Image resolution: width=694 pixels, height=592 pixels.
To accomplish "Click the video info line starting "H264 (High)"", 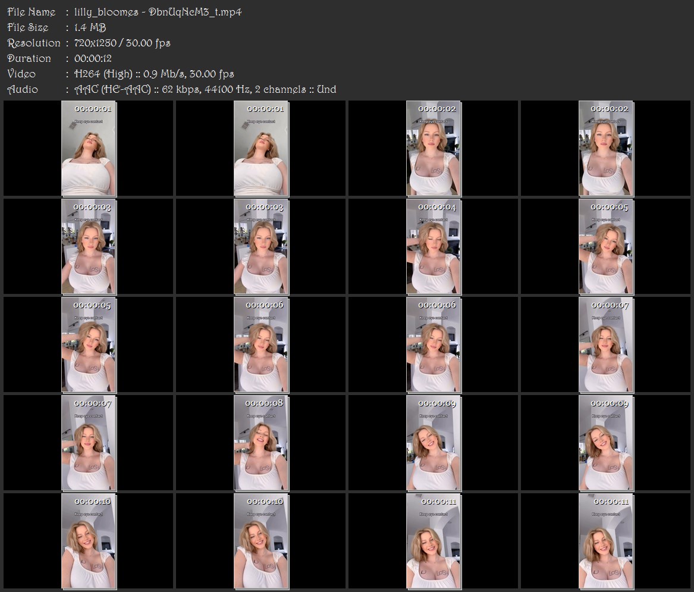I will point(154,74).
